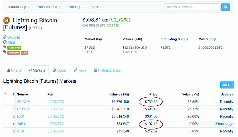Click the '2 hours ago' updated cell
The image size is (238, 137).
(224, 124)
